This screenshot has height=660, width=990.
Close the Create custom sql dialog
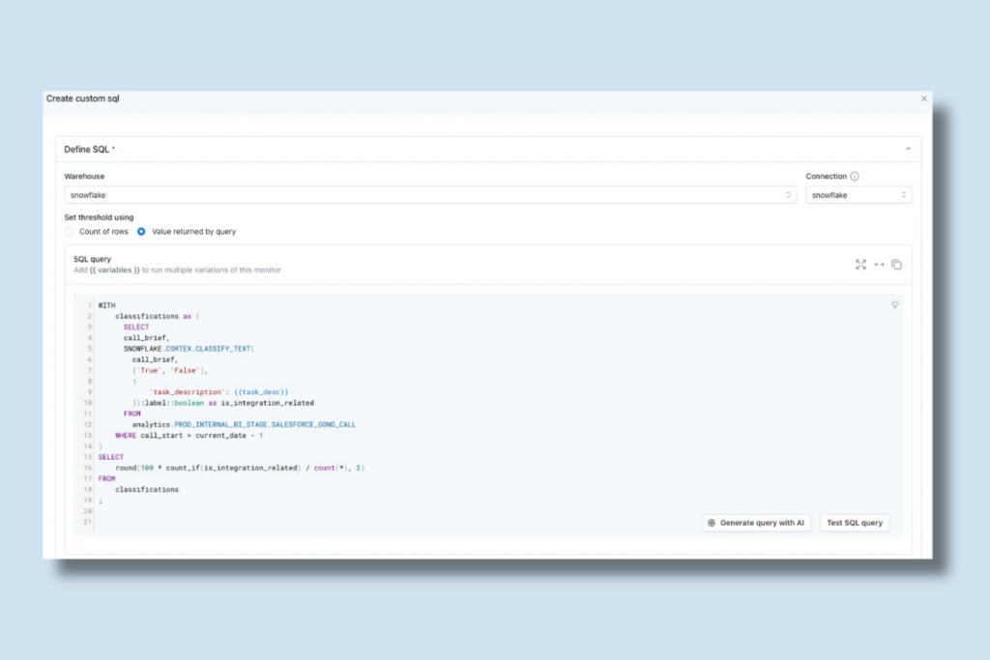(923, 99)
